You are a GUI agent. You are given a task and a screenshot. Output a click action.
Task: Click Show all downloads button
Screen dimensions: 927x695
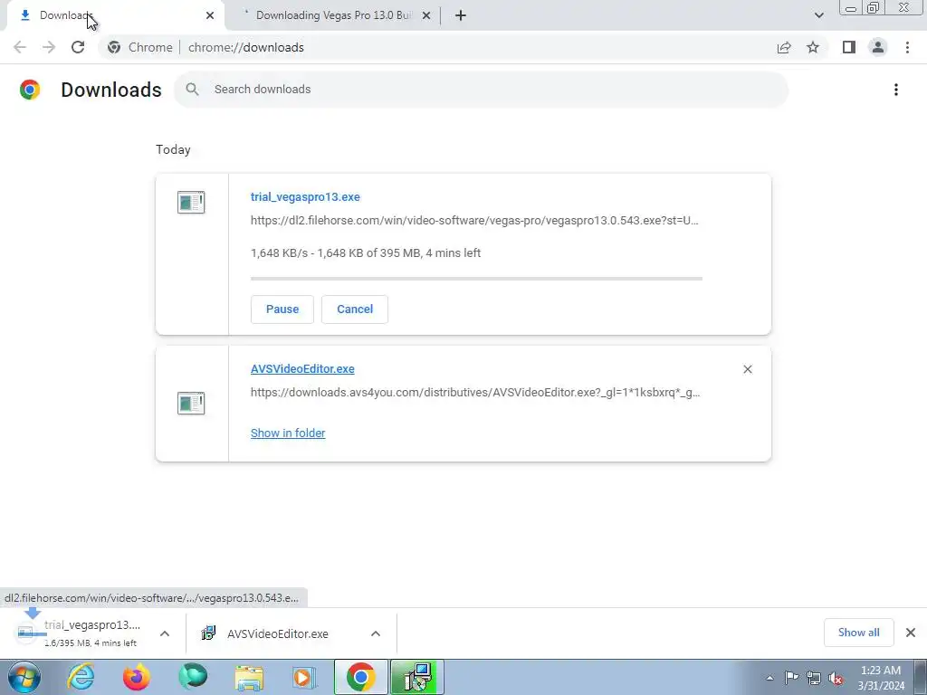[858, 633]
